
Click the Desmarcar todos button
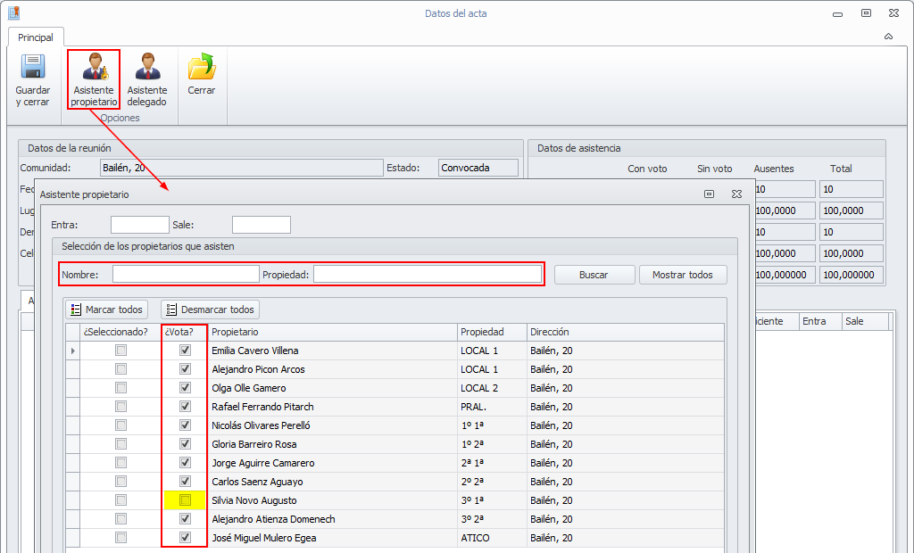pyautogui.click(x=210, y=310)
